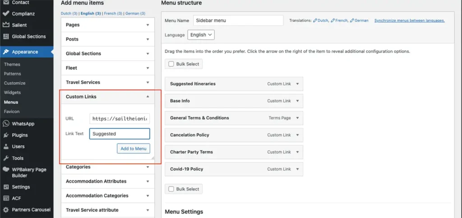Switch to English (3) language filter

90,14
